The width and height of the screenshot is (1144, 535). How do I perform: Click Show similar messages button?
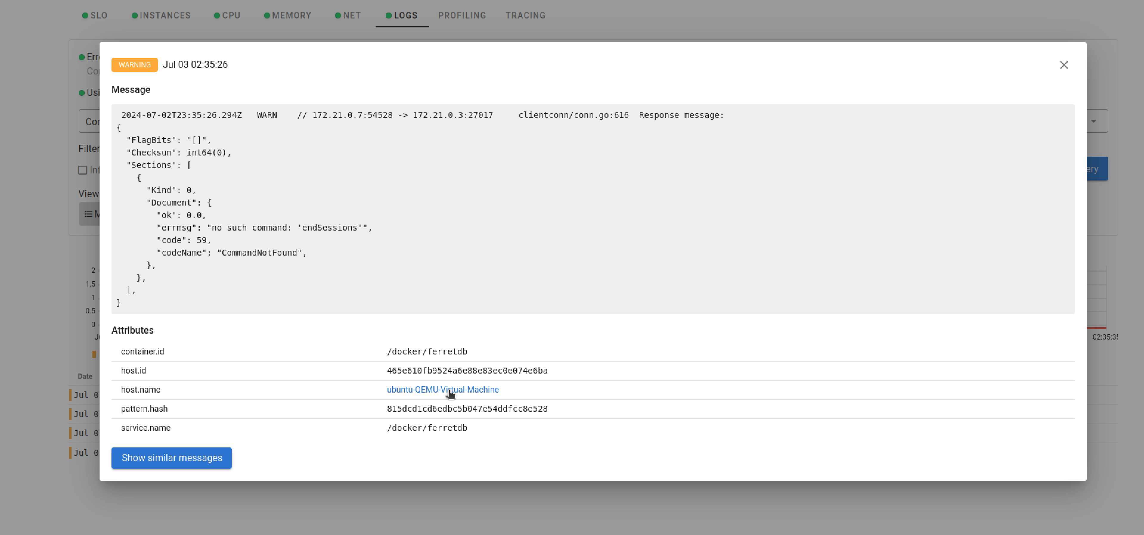point(171,458)
